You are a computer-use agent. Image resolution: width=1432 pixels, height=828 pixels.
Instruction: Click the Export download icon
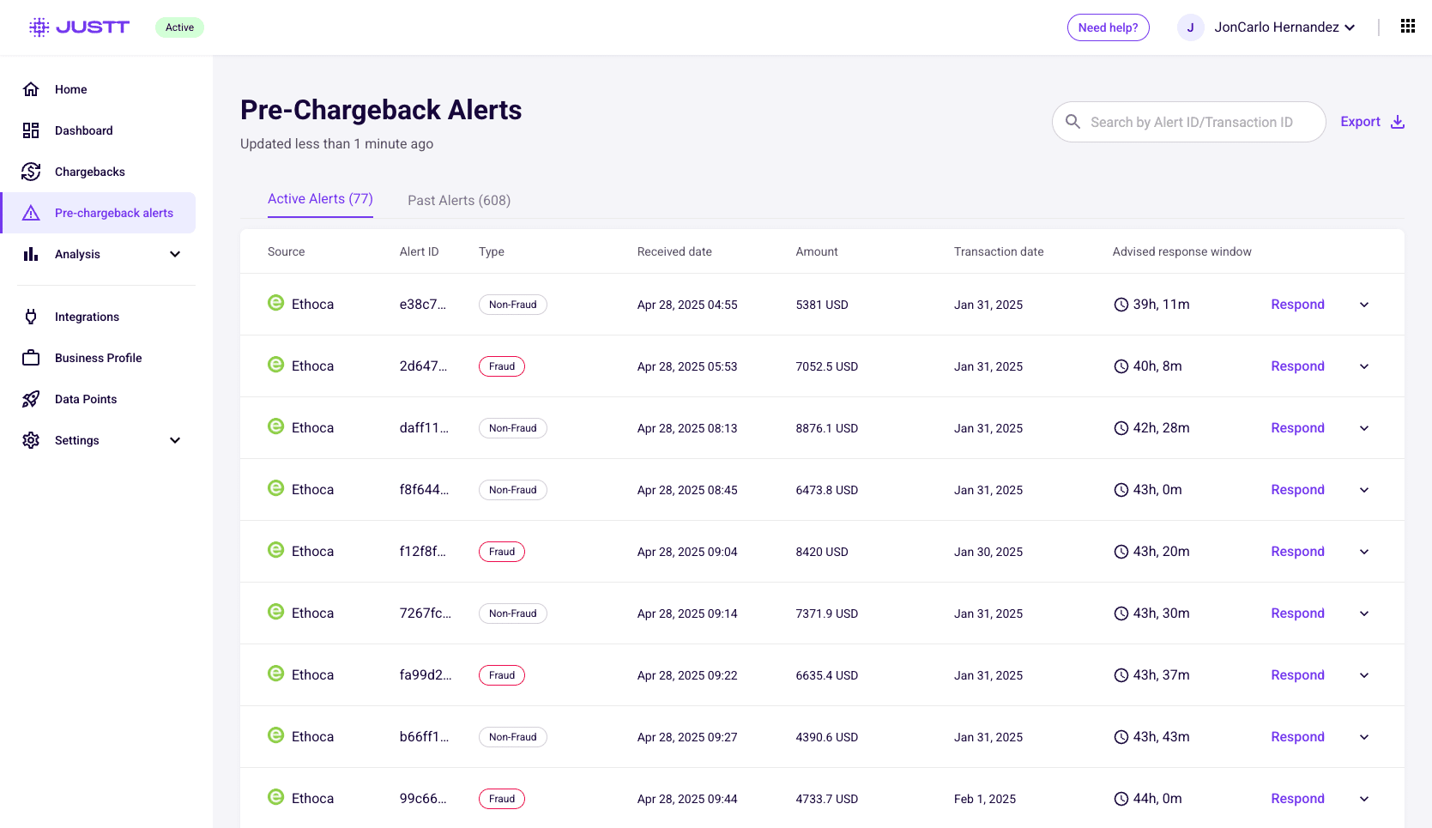[x=1398, y=122]
